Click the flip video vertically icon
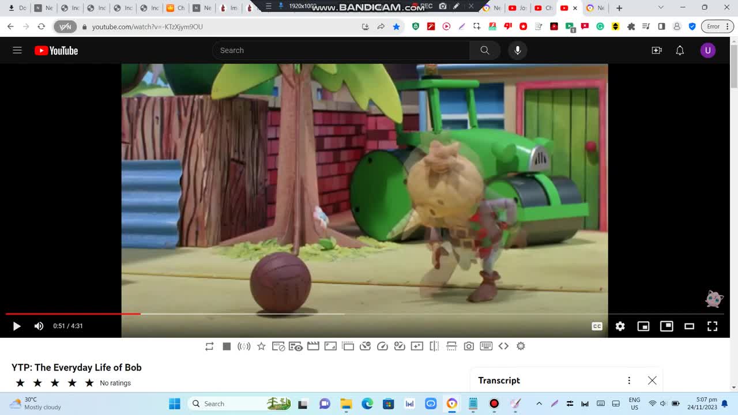This screenshot has width=738, height=415. [x=451, y=346]
